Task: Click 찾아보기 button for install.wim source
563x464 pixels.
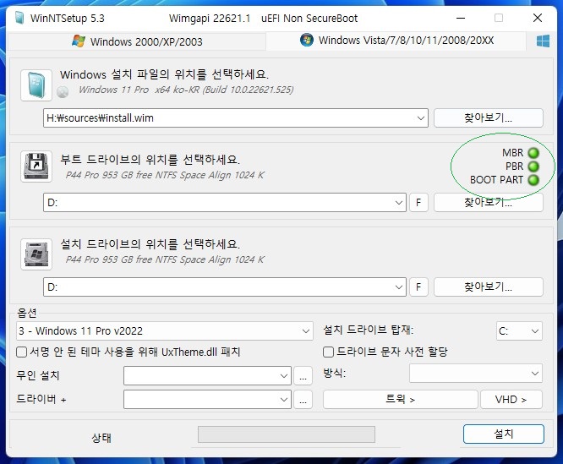Action: pyautogui.click(x=489, y=118)
